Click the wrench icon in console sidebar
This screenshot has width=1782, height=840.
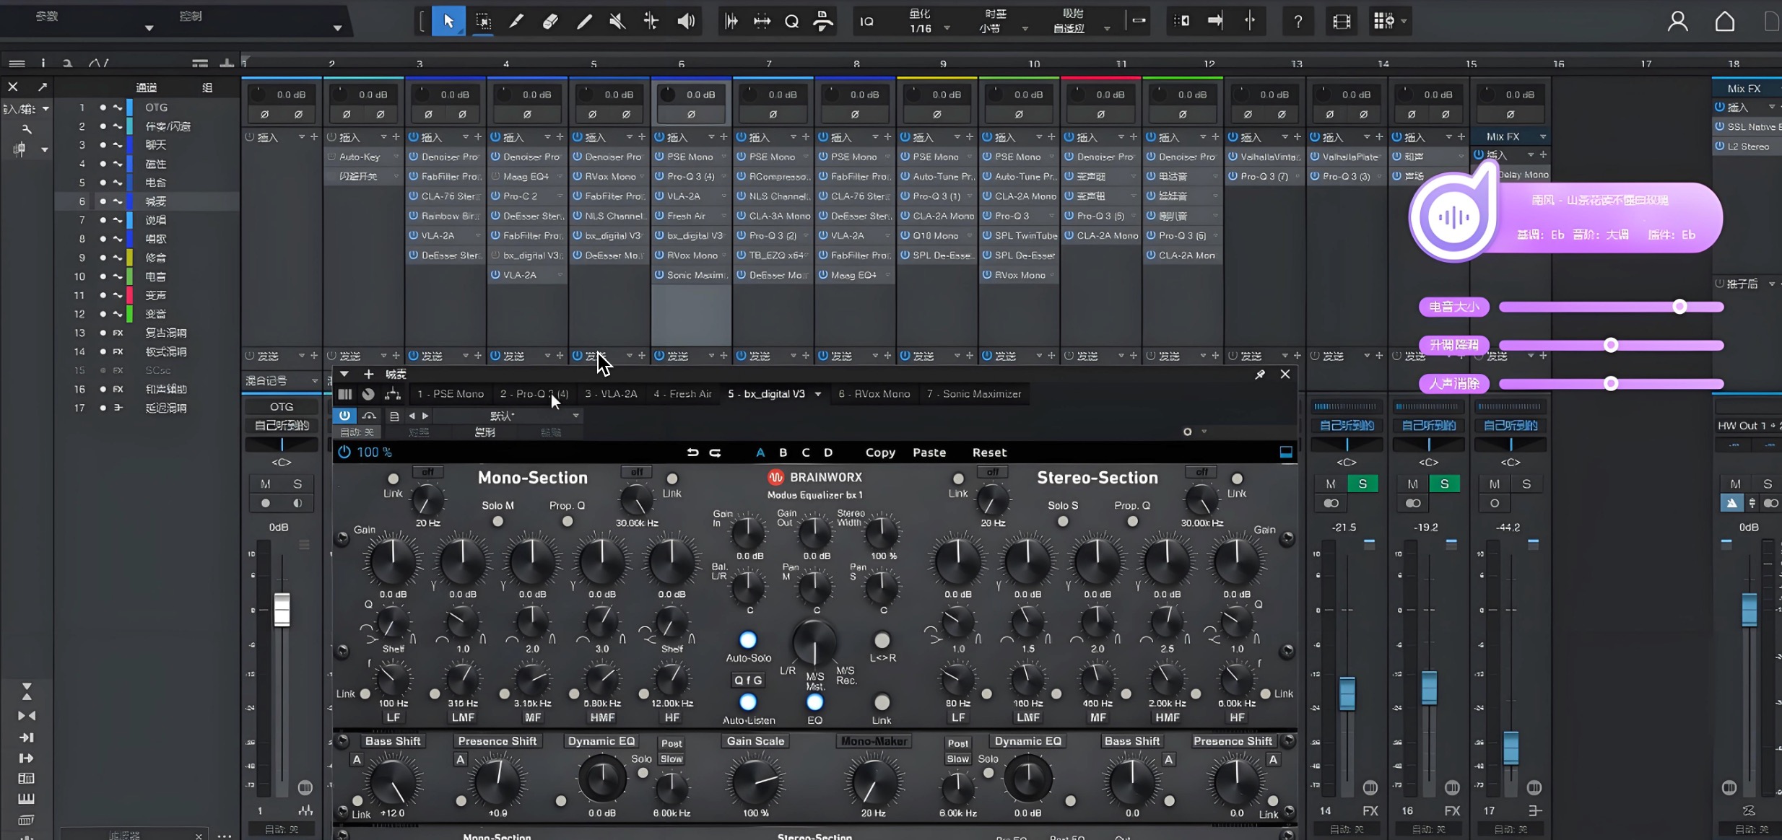point(27,129)
